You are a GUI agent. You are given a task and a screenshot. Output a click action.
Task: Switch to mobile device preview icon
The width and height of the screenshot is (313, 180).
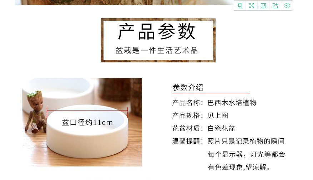tap(240, 6)
